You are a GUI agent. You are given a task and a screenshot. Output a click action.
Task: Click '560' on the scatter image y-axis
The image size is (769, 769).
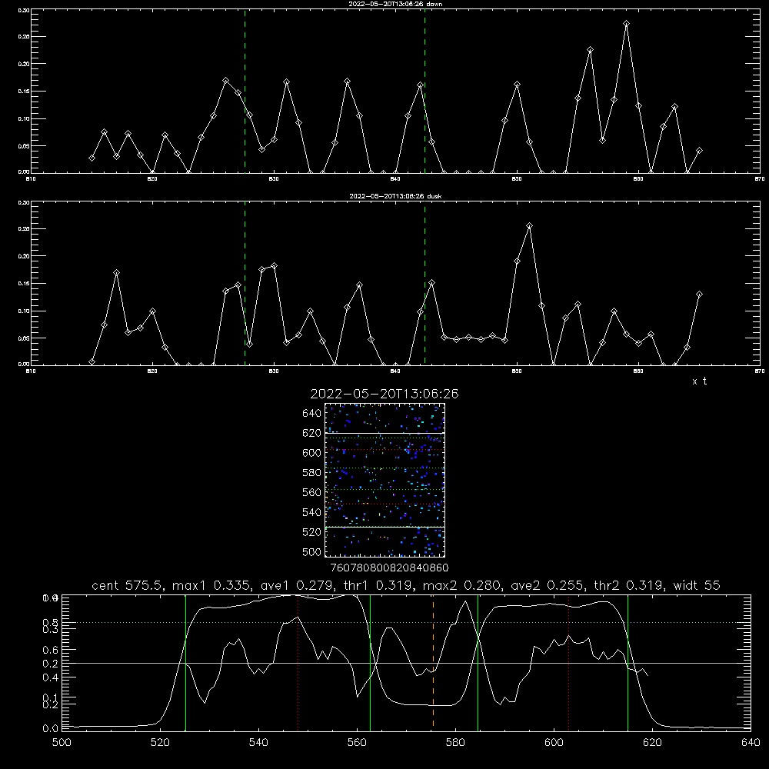[312, 492]
